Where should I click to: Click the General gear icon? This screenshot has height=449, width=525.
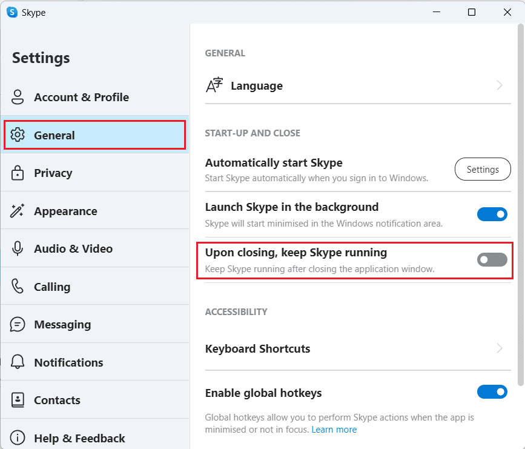point(18,135)
